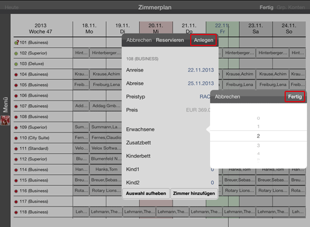Tap the green status dot of room 103
Image resolution: width=310 pixels, height=227 pixels.
click(16, 64)
